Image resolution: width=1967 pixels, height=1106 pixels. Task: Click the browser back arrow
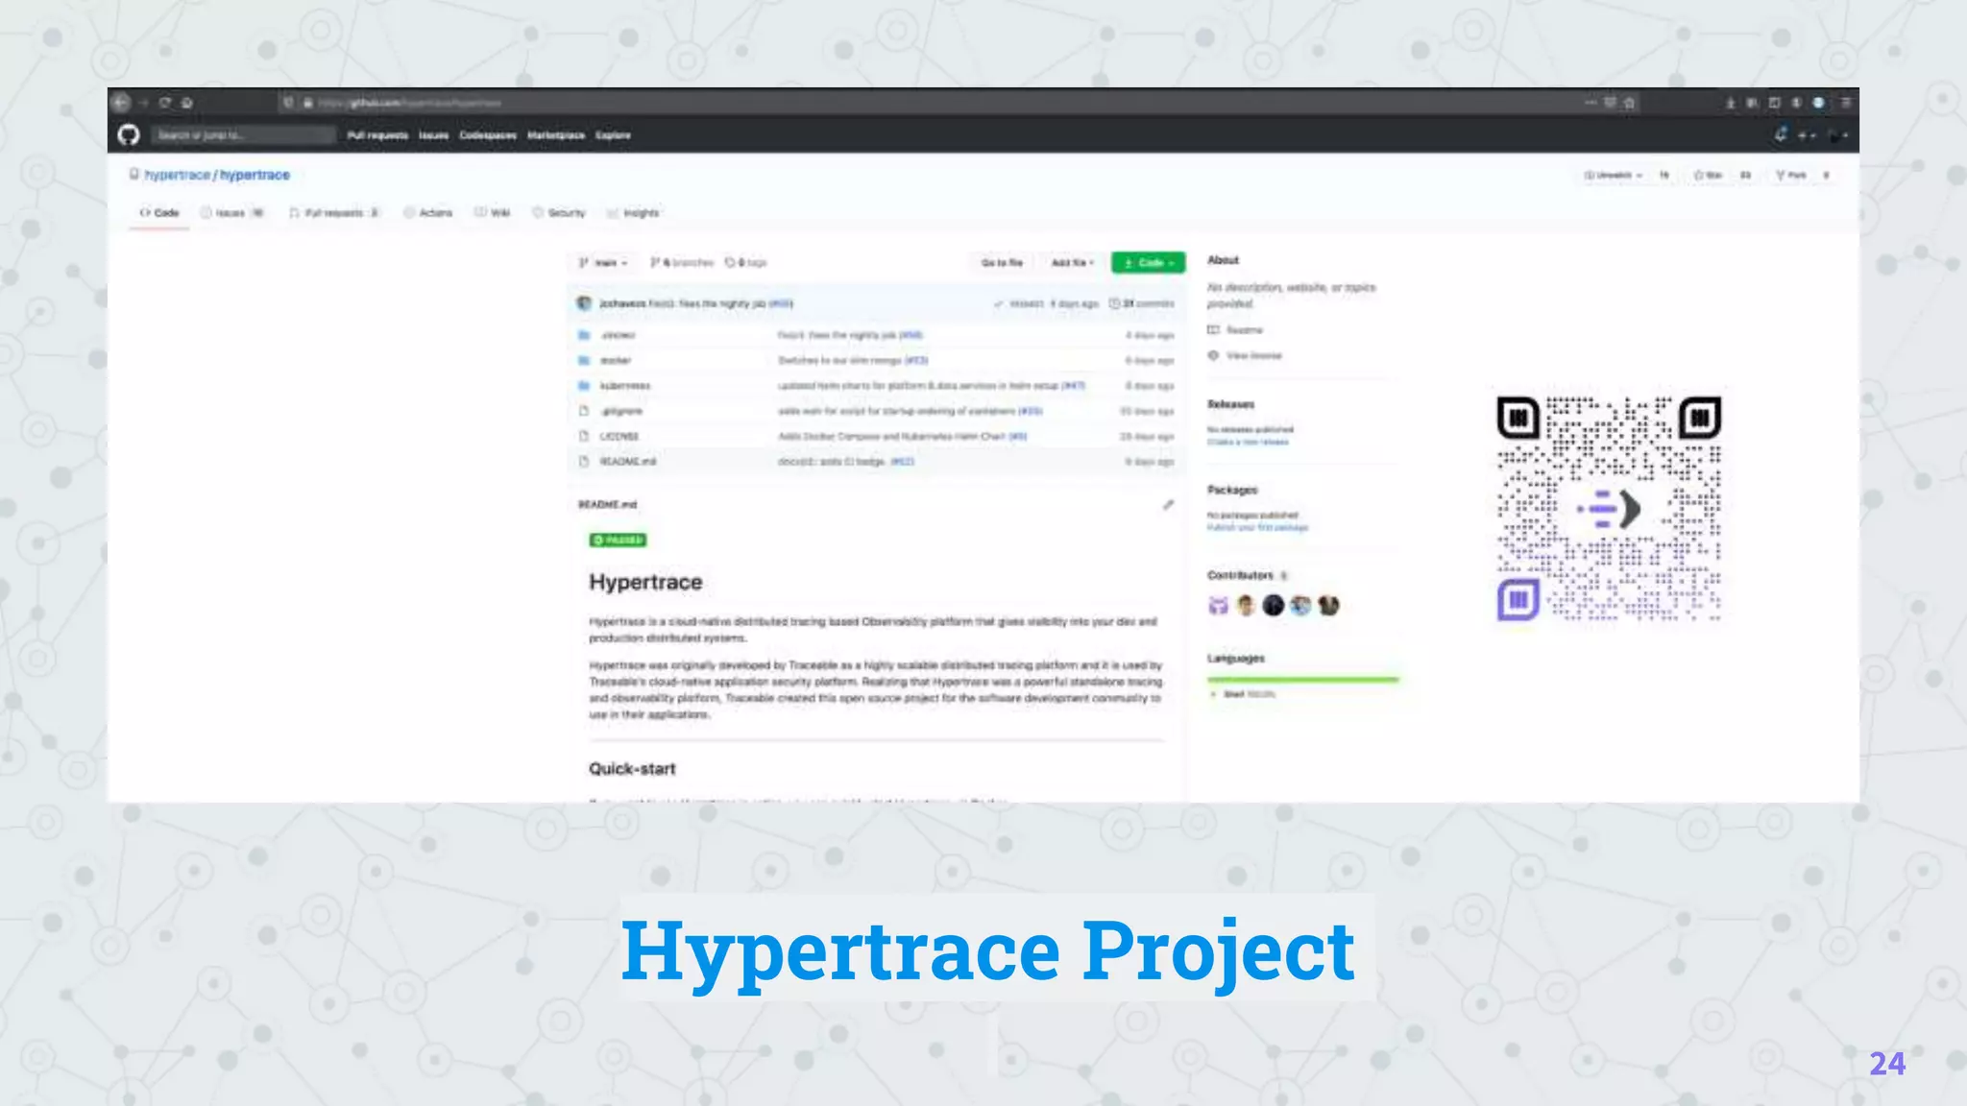[121, 103]
